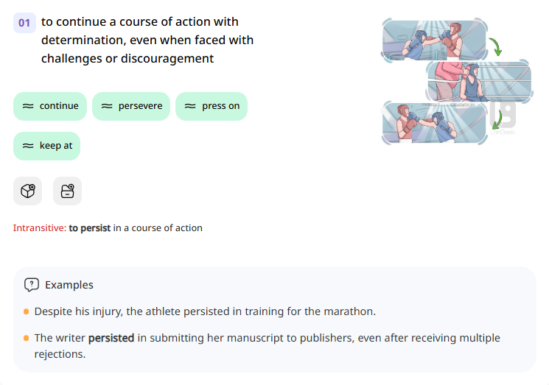Viewport: 549px width, 385px height.
Task: Click the '01' definition number badge
Action: [24, 23]
